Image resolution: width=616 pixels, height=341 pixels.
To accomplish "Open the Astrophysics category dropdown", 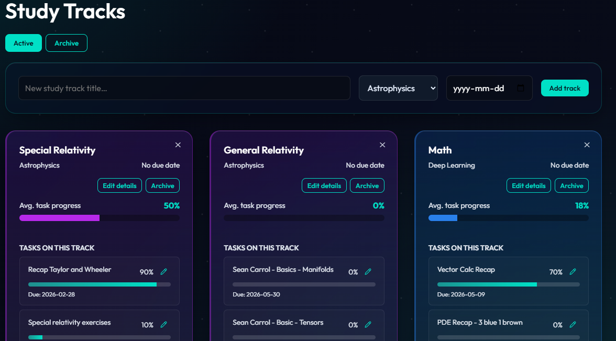I will point(398,88).
